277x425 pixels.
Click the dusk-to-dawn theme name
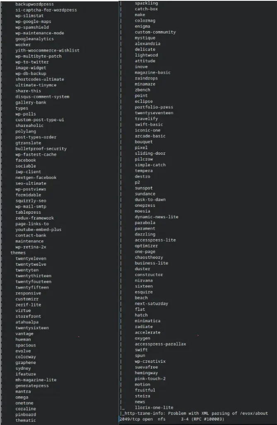[x=150, y=200]
